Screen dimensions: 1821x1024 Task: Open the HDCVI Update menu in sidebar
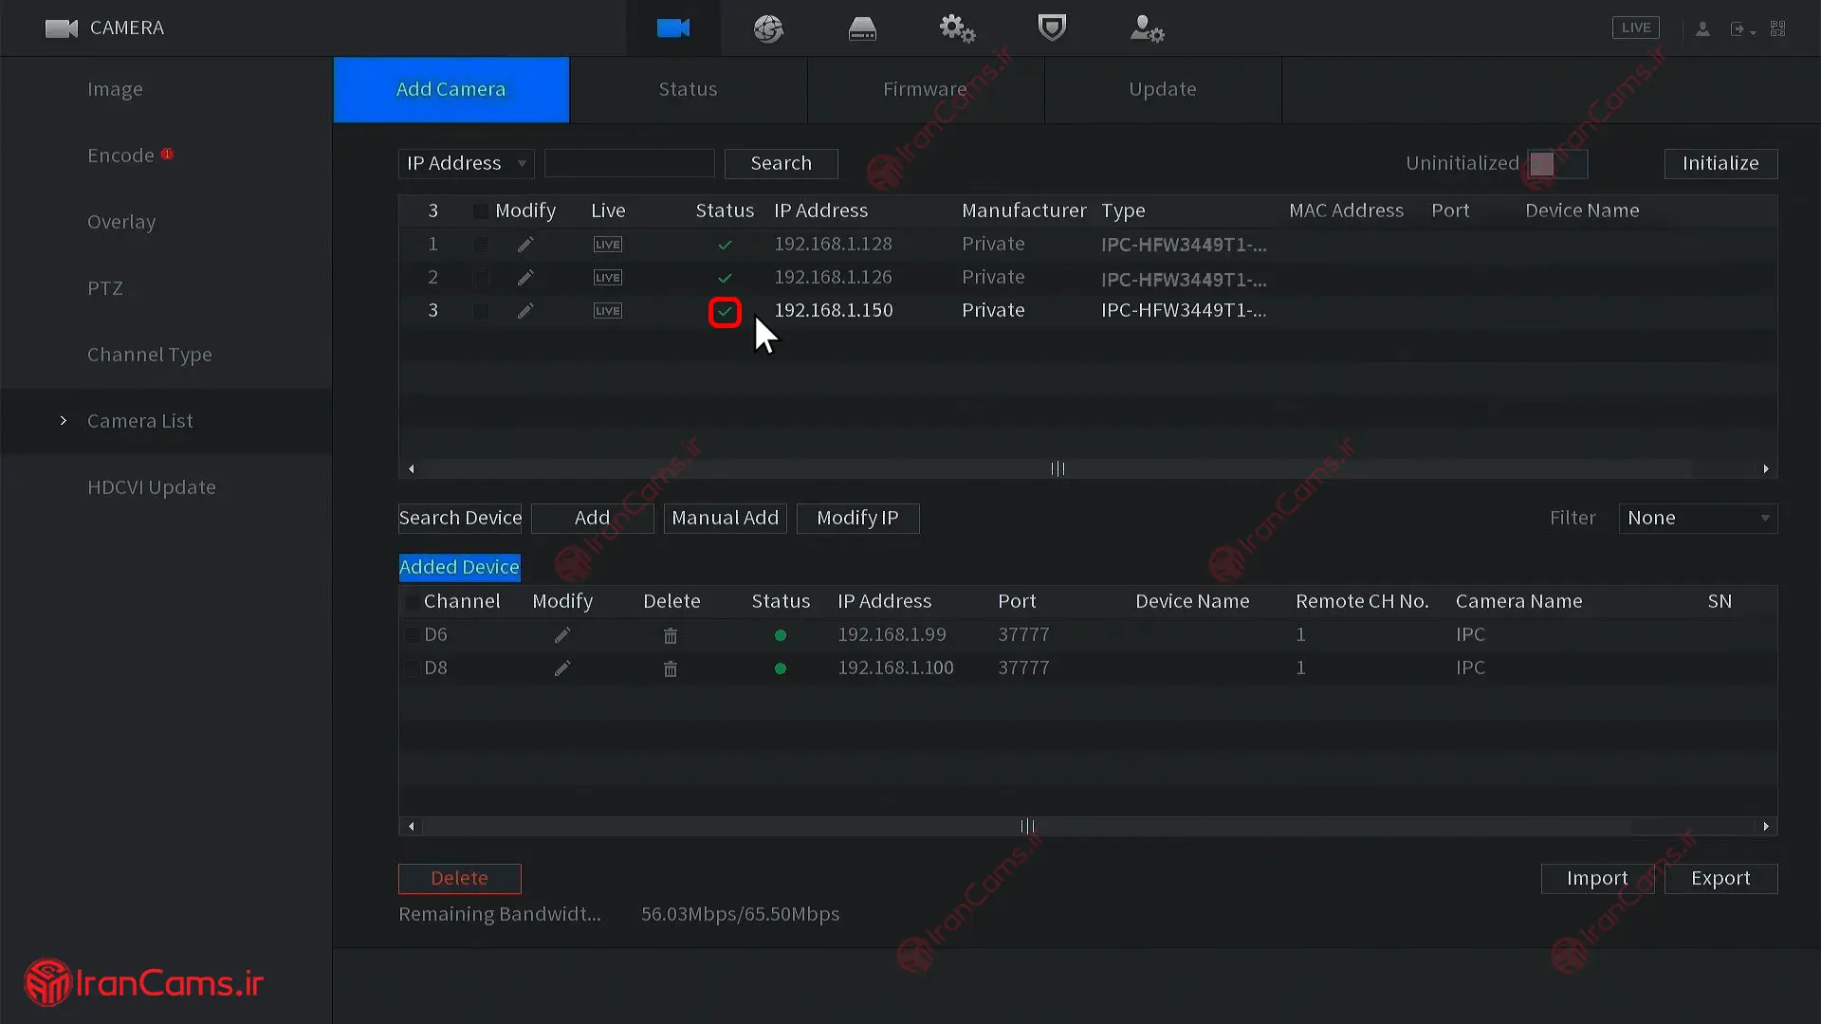click(x=152, y=487)
